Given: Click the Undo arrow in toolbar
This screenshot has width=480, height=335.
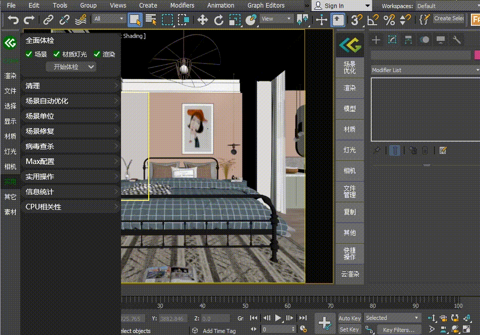Looking at the screenshot, I should (13, 20).
